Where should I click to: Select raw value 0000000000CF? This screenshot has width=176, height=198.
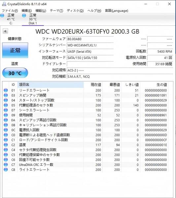pyautogui.click(x=156, y=140)
